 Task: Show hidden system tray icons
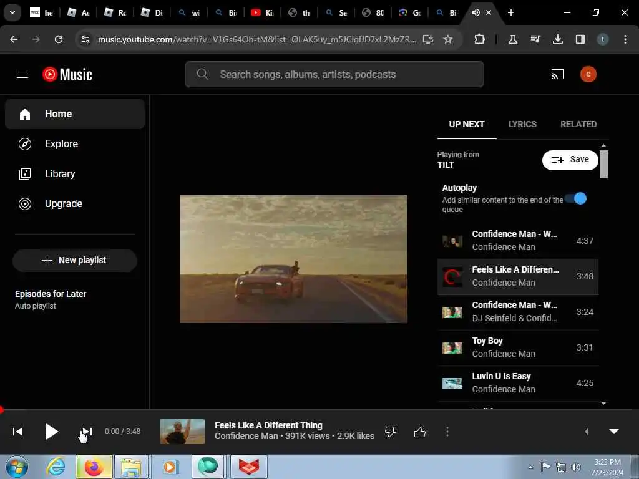[x=530, y=467]
